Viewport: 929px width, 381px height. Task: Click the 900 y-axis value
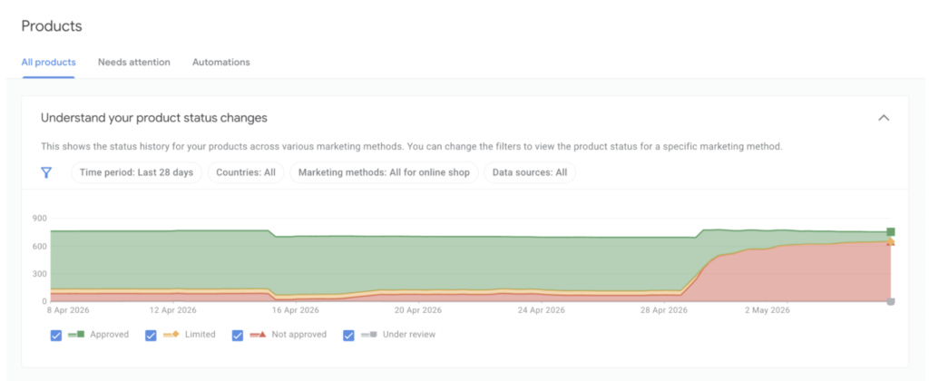click(x=39, y=218)
